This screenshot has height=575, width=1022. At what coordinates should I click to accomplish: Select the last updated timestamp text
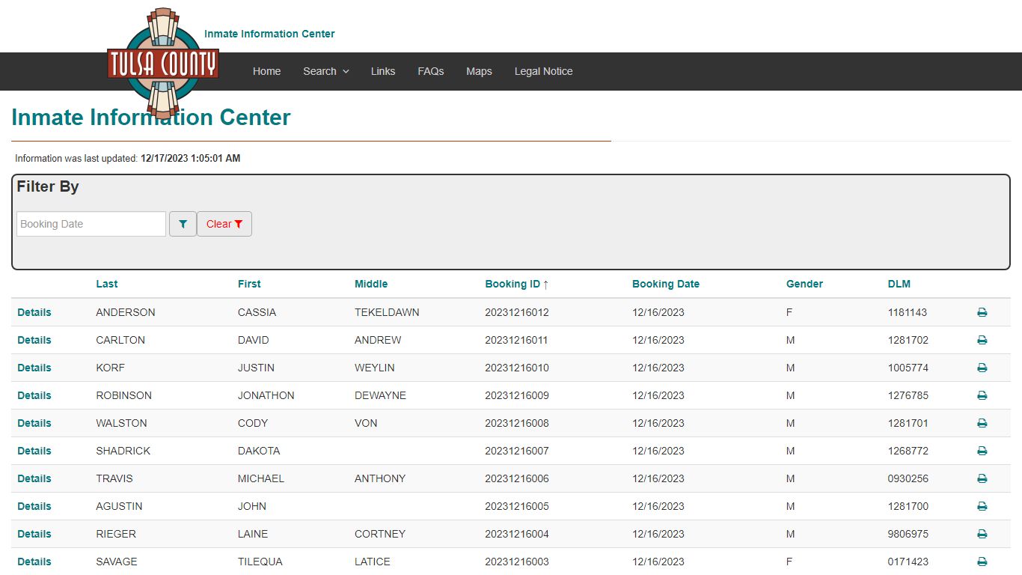pos(190,159)
